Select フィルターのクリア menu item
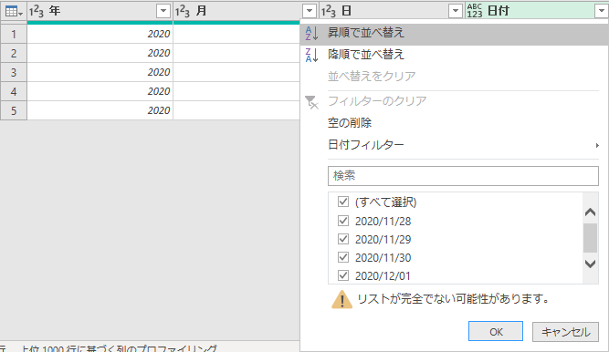Screen dimensions: 609x352 point(455,101)
